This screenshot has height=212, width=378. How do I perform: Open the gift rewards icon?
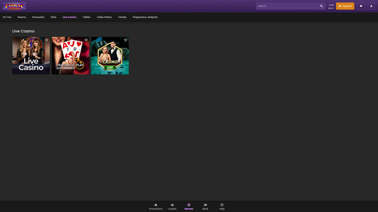[x=361, y=6]
